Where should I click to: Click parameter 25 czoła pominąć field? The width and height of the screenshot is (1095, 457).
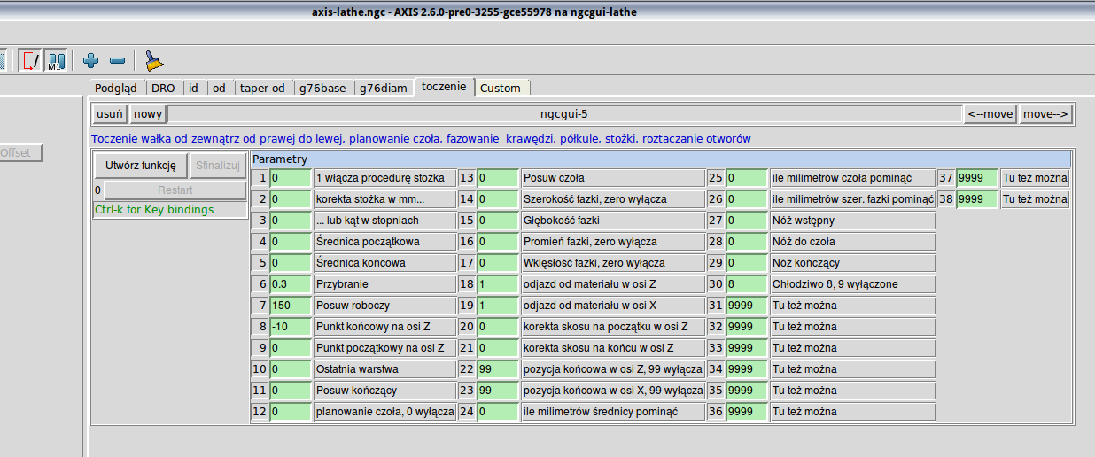click(747, 178)
